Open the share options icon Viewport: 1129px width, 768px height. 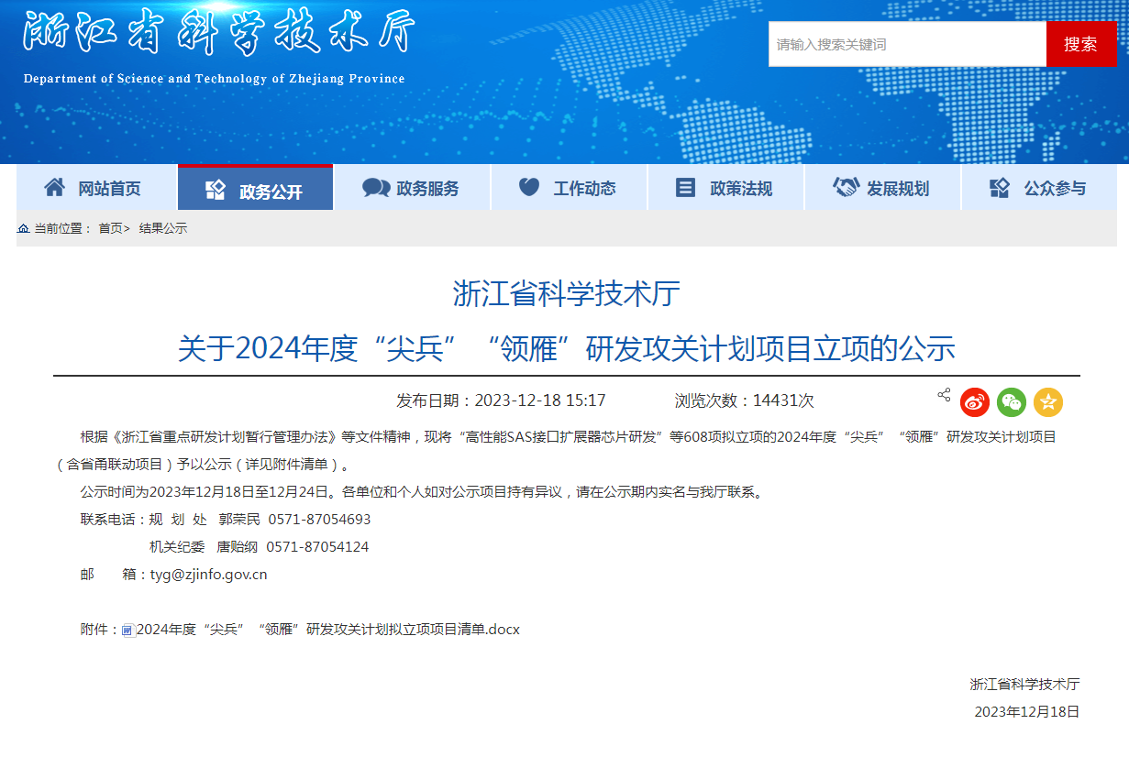coord(943,394)
